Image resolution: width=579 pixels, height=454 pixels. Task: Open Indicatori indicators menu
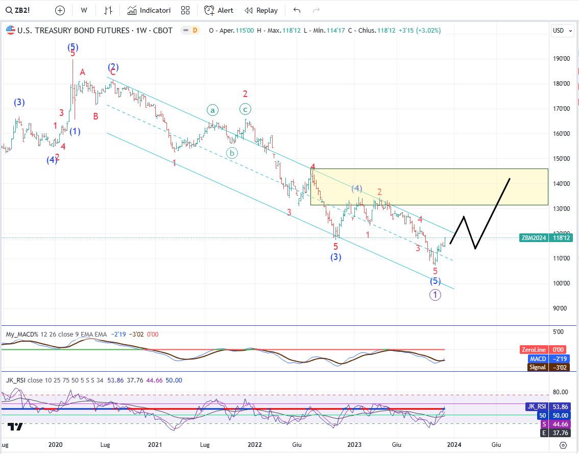coord(149,10)
